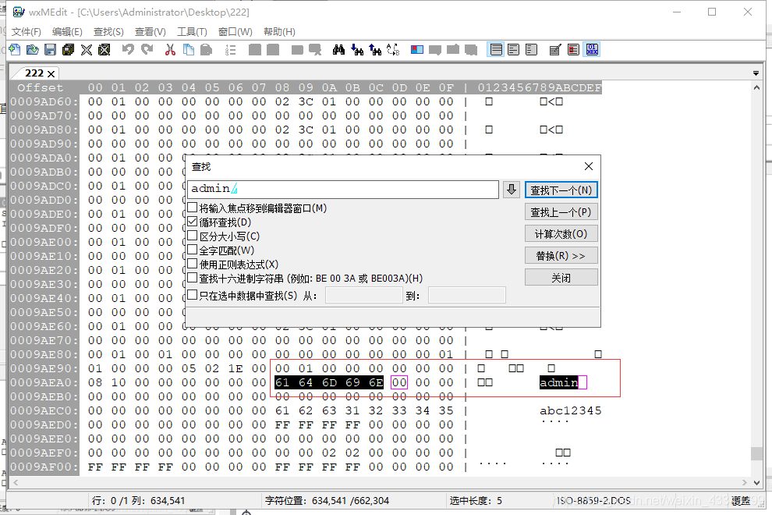Click the Find Next binoculars icon
The height and width of the screenshot is (515, 772).
tap(357, 50)
